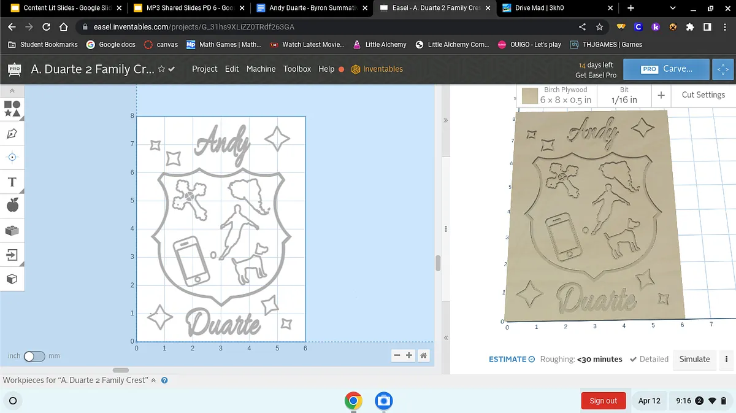Screen dimensions: 736x413
Task: Open the apple icon library
Action: coord(12,206)
